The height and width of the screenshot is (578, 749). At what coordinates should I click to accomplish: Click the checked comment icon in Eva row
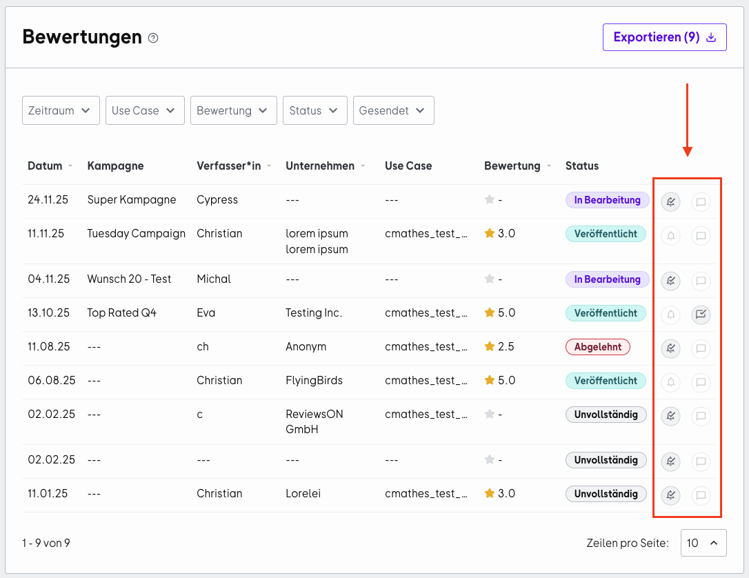[701, 315]
